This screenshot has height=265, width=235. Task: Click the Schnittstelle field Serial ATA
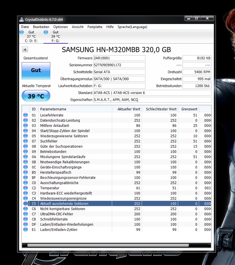pyautogui.click(x=119, y=72)
